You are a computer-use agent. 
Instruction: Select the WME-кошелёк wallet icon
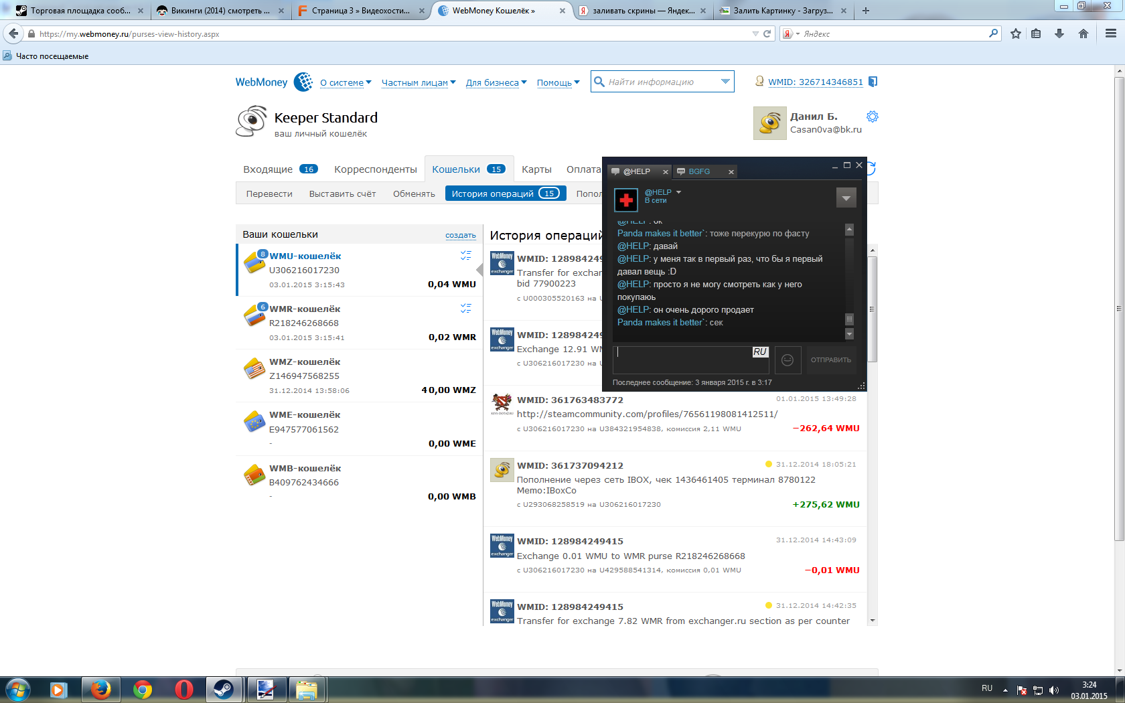(x=254, y=421)
